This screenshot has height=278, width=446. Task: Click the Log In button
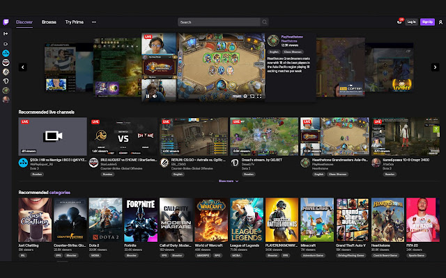click(x=411, y=22)
